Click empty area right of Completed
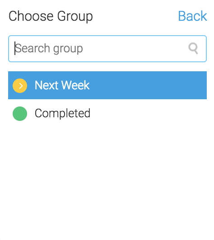This screenshot has width=214, height=240. pos(149,113)
